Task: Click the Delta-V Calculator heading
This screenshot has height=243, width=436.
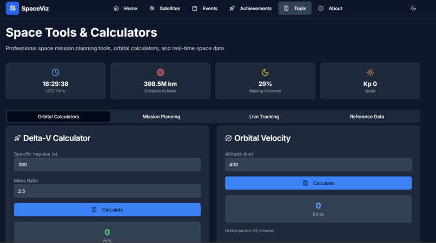Action: [57, 138]
